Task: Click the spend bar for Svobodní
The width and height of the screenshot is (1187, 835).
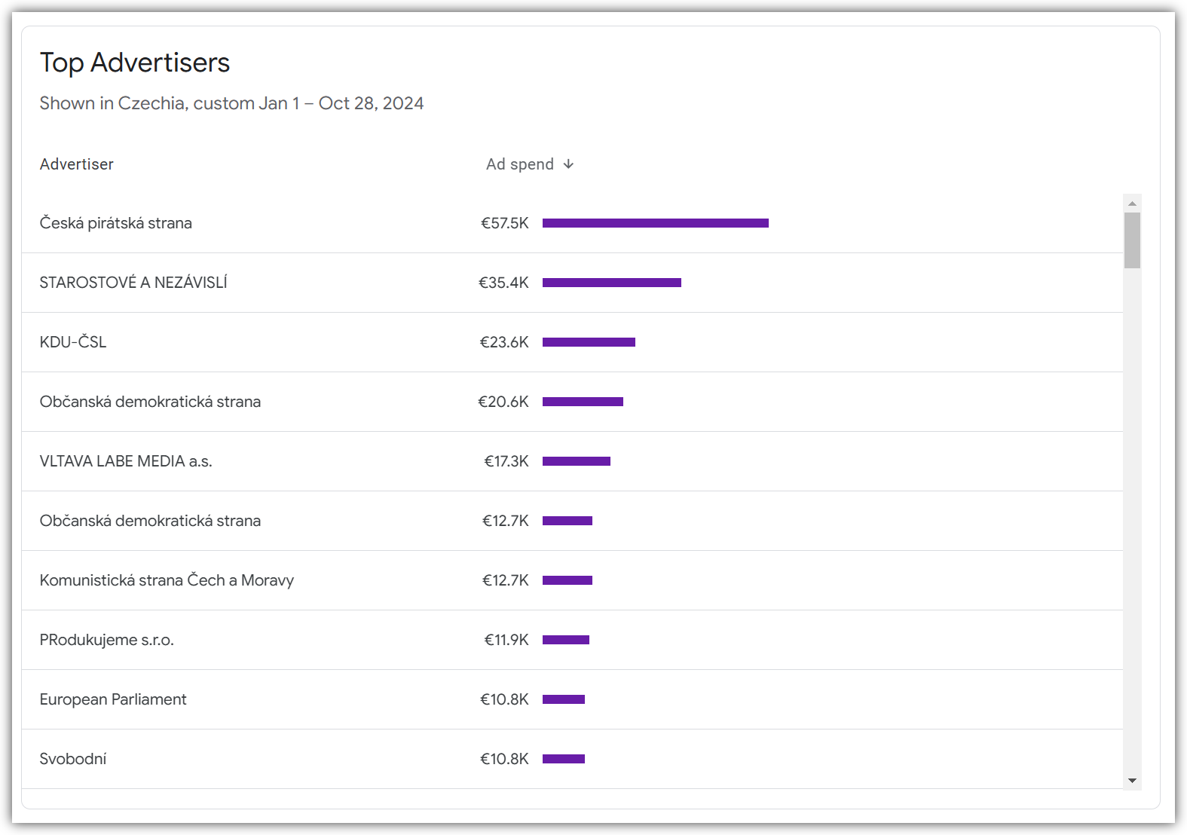Action: [564, 759]
